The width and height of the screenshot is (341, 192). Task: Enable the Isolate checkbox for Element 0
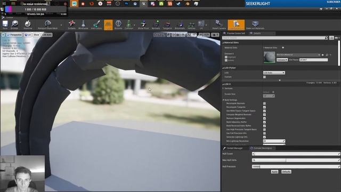click(x=226, y=60)
